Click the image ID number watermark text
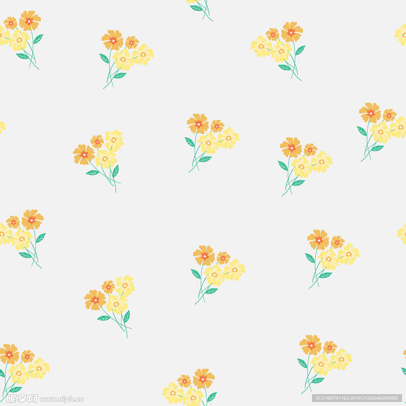The height and width of the screenshot is (406, 406). coord(357,398)
